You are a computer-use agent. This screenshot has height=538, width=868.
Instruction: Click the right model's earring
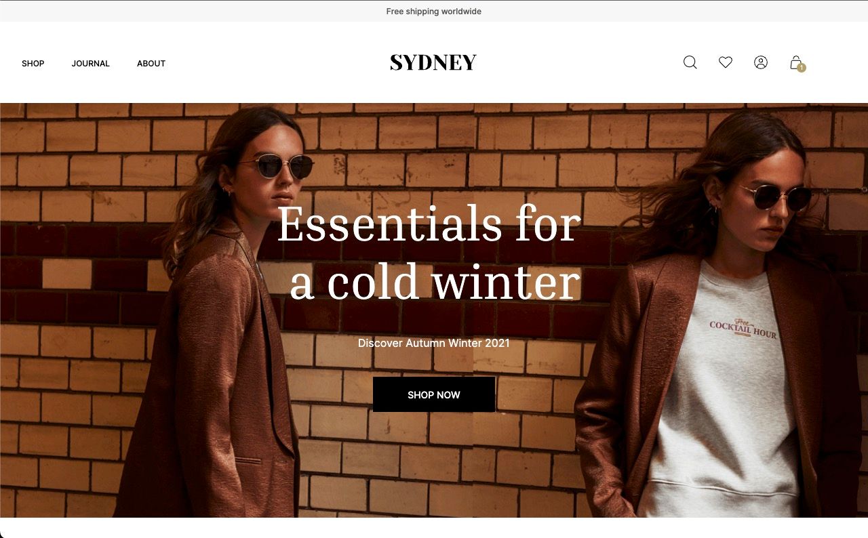[x=715, y=207]
